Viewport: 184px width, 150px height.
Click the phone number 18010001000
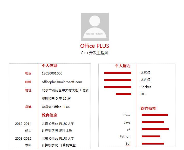click(52, 73)
